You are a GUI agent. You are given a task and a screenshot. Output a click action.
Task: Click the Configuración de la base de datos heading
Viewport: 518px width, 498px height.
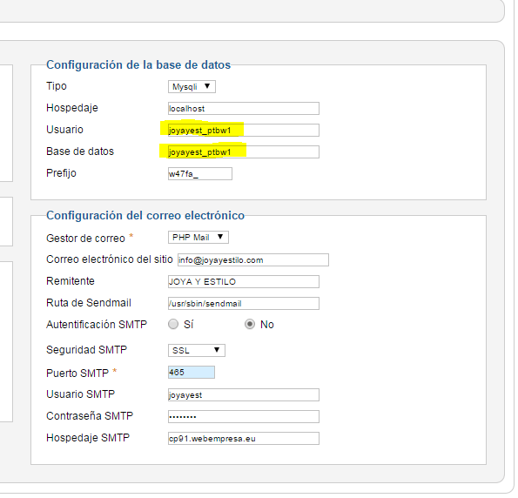[x=138, y=64]
